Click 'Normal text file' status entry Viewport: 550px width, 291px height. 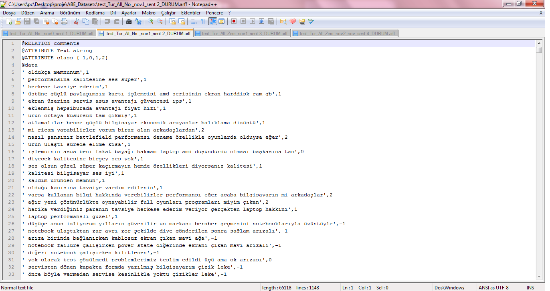coord(18,287)
